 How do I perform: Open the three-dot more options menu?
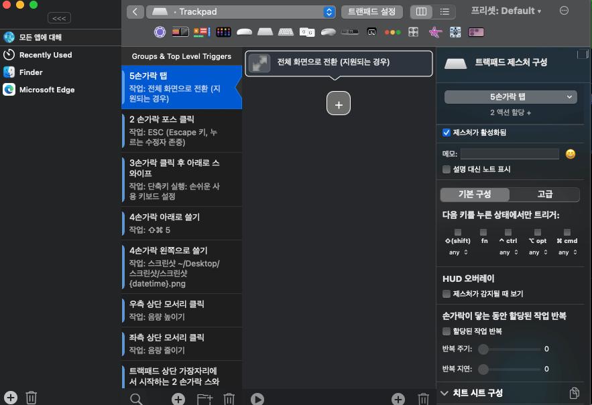coord(564,11)
